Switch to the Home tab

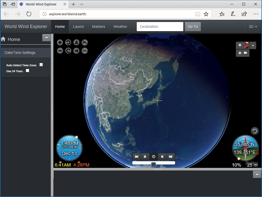[x=60, y=27]
